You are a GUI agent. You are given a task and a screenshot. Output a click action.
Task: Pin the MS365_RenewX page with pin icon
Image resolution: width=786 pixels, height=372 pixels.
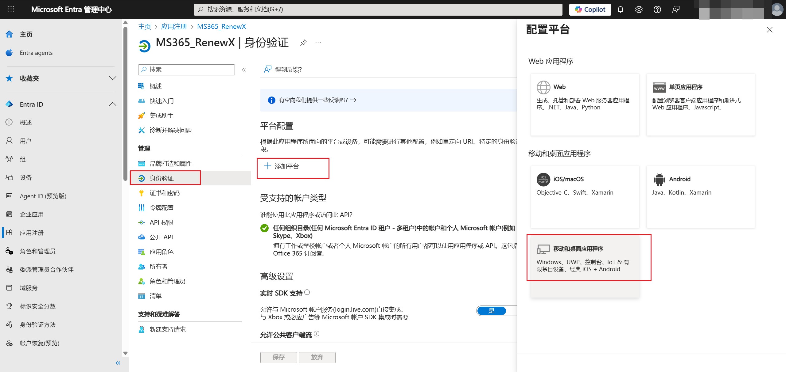(x=303, y=43)
